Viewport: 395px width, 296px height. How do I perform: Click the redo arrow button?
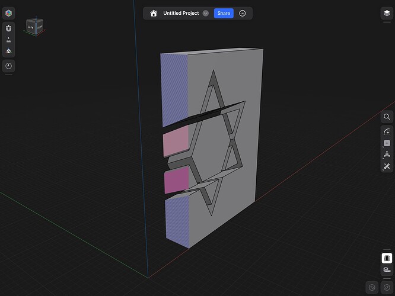387,287
